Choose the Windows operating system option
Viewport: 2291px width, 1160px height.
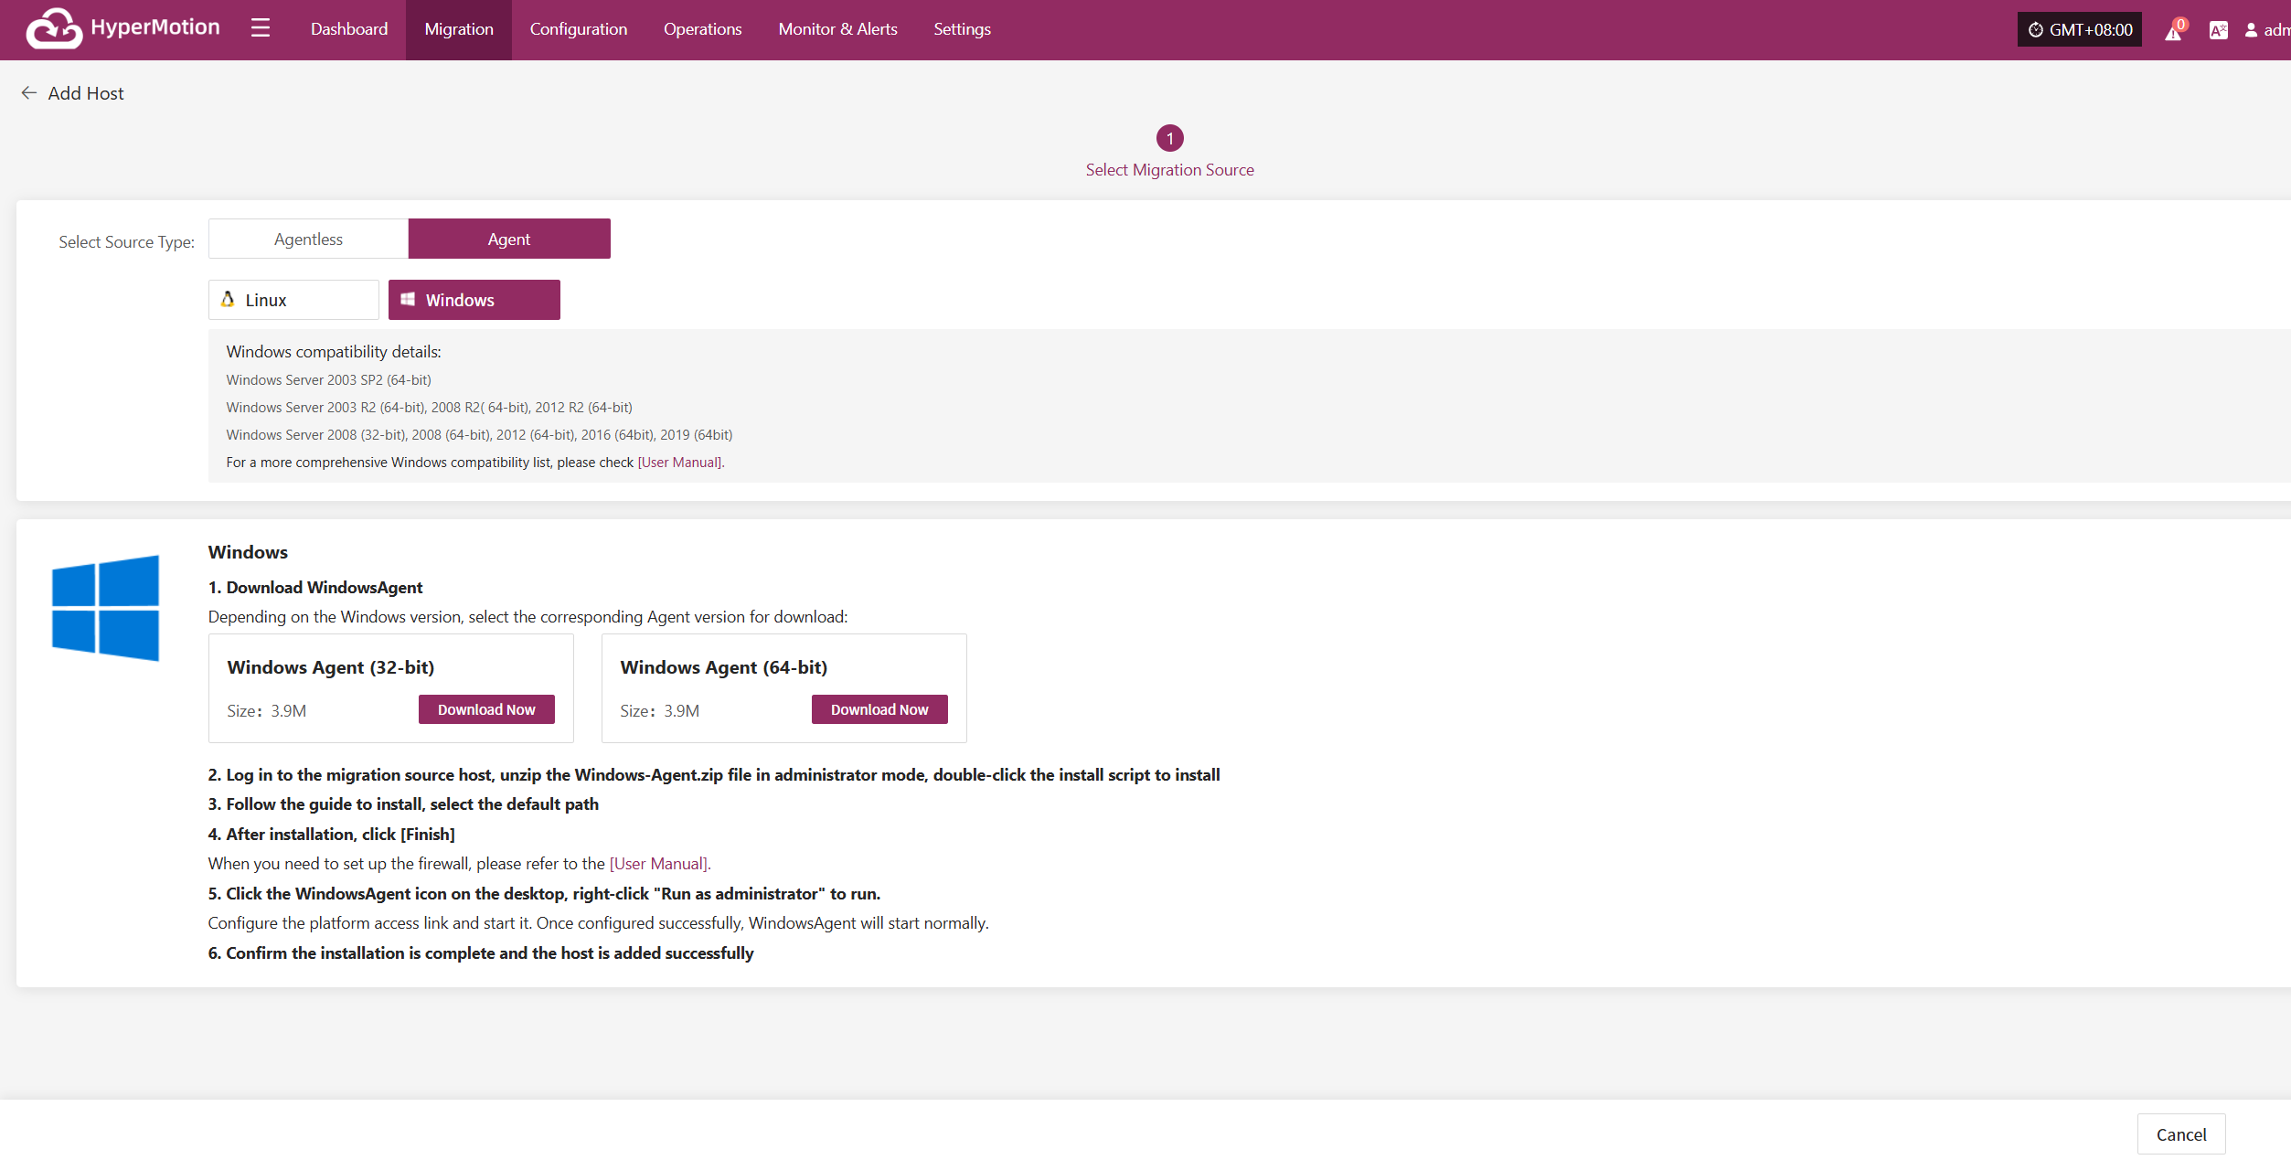pos(474,300)
